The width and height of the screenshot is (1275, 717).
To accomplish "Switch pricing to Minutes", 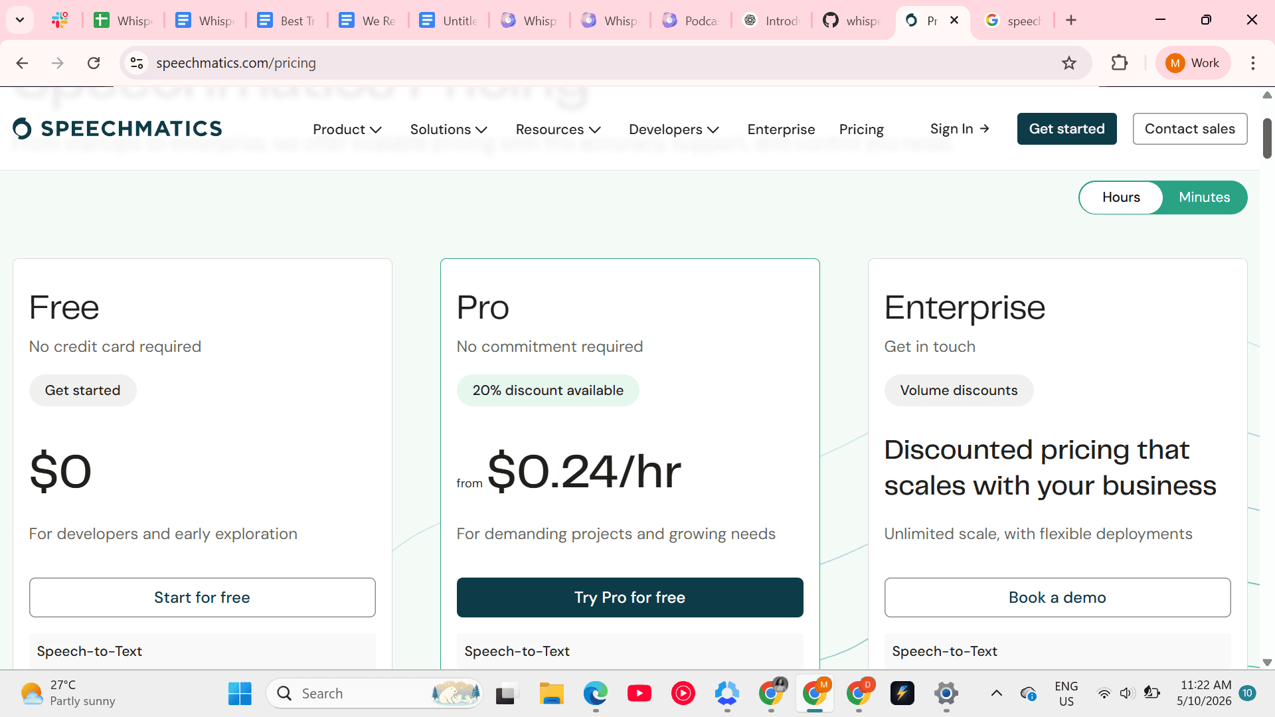I will 1204,197.
